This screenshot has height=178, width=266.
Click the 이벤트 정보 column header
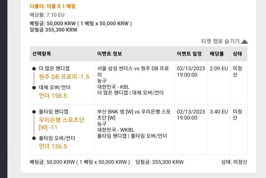pos(110,54)
